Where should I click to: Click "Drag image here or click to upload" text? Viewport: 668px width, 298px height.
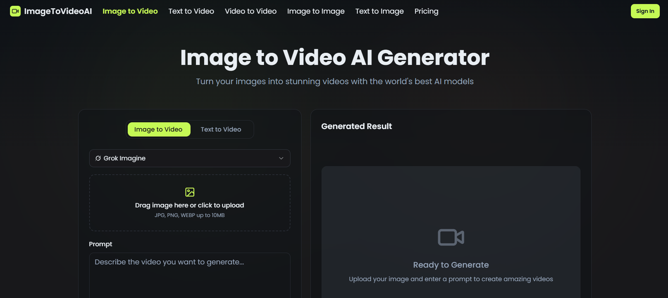(190, 205)
